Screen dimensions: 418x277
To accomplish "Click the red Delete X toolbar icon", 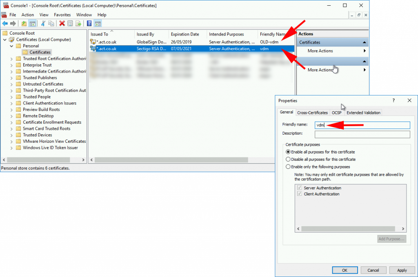I will [62, 23].
